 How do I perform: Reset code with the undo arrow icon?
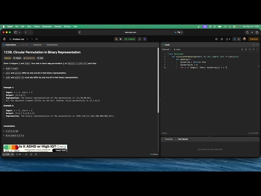click(254, 49)
